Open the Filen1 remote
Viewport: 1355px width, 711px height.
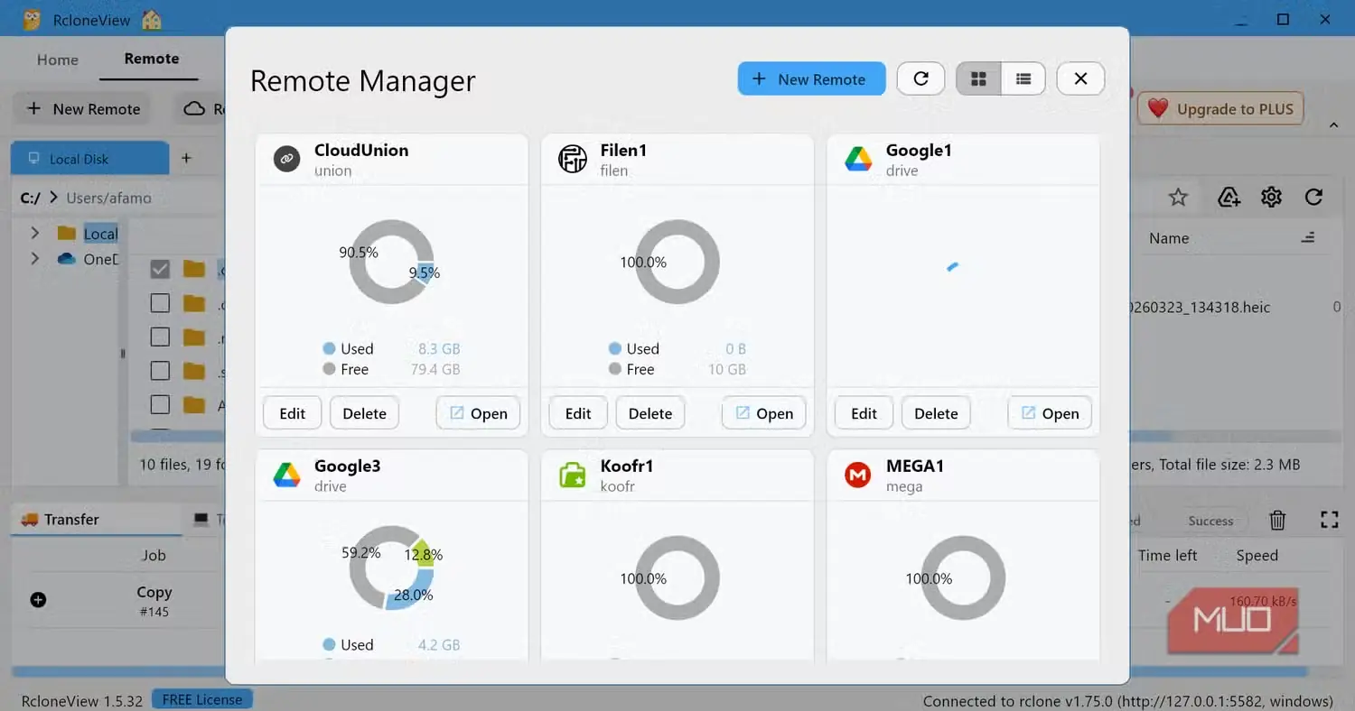click(763, 413)
